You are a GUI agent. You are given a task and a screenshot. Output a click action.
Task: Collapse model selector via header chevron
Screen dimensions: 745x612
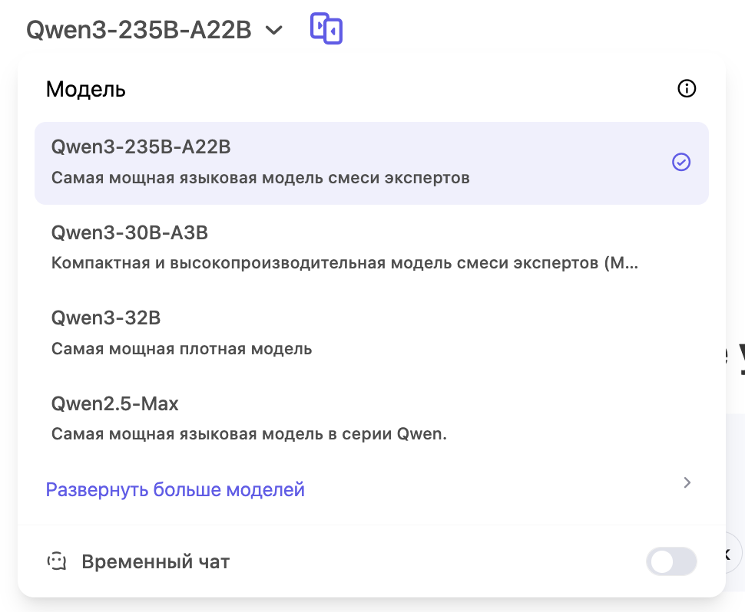coord(273,30)
